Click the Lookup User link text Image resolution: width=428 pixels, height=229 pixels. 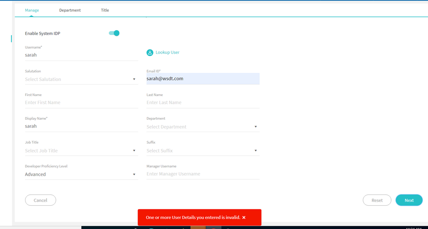(168, 52)
